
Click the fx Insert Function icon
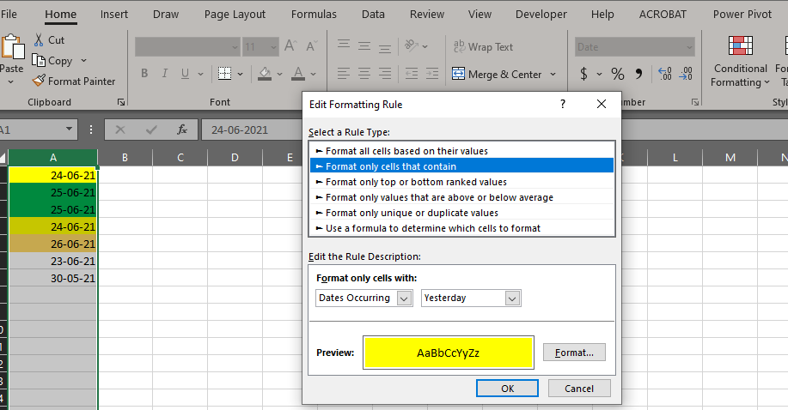click(x=182, y=130)
